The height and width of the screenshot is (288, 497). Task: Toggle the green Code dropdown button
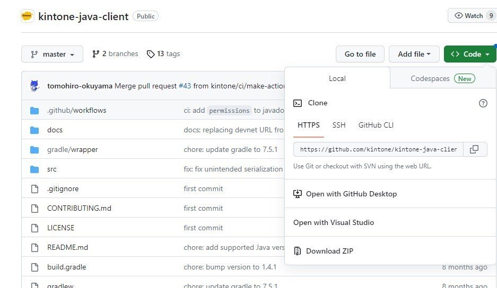coord(470,54)
